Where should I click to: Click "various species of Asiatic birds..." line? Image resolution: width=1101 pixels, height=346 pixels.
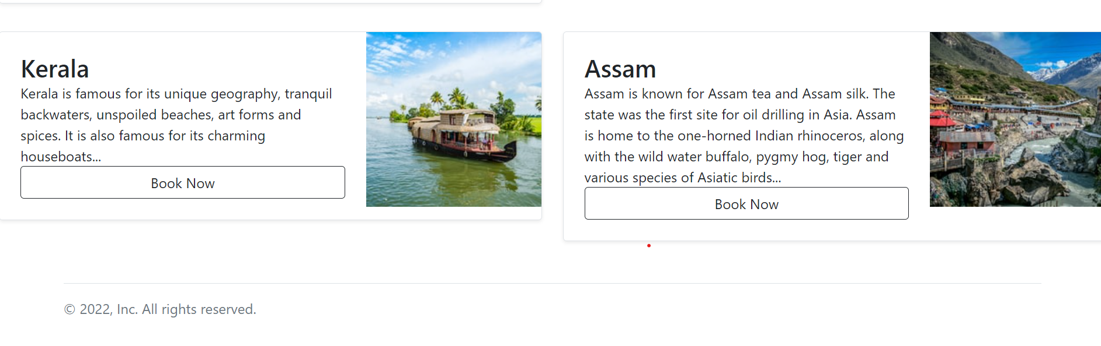(x=682, y=178)
